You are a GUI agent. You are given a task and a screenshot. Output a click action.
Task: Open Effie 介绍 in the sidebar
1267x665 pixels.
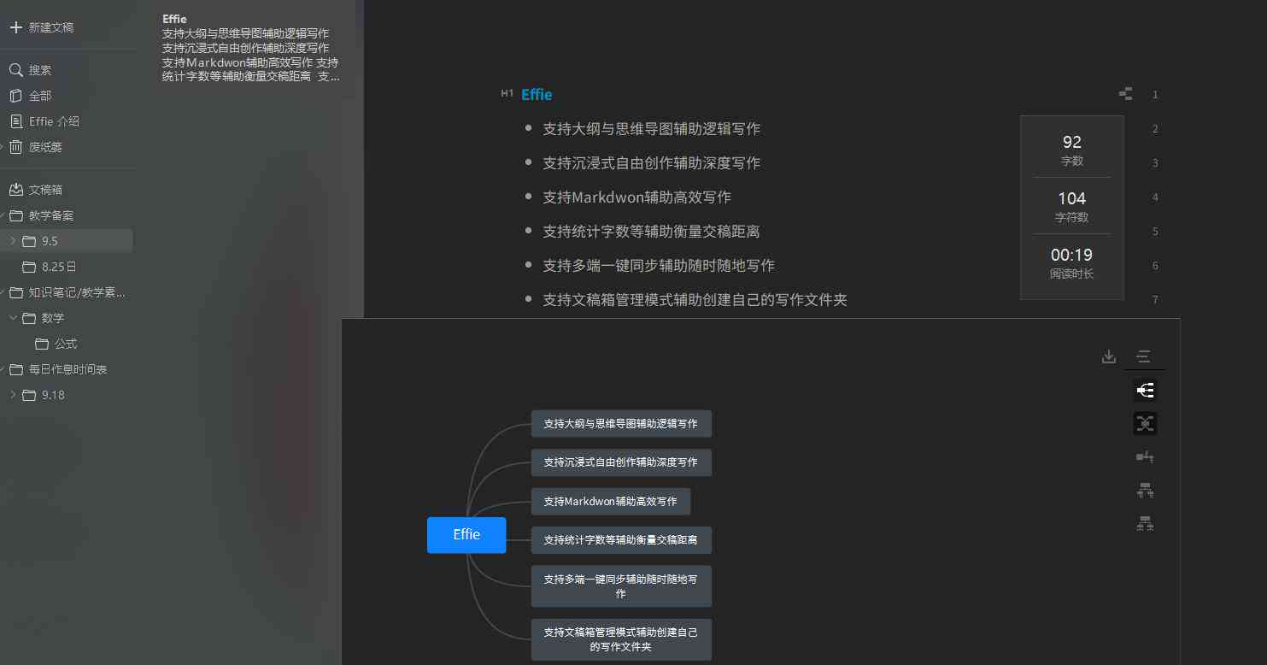pos(54,121)
